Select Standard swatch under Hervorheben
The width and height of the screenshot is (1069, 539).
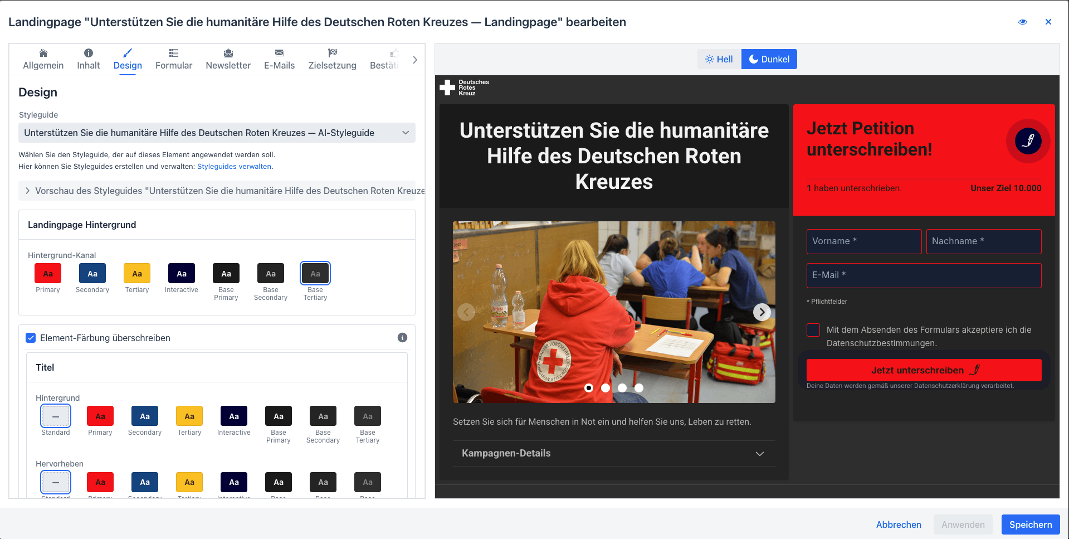pyautogui.click(x=56, y=482)
